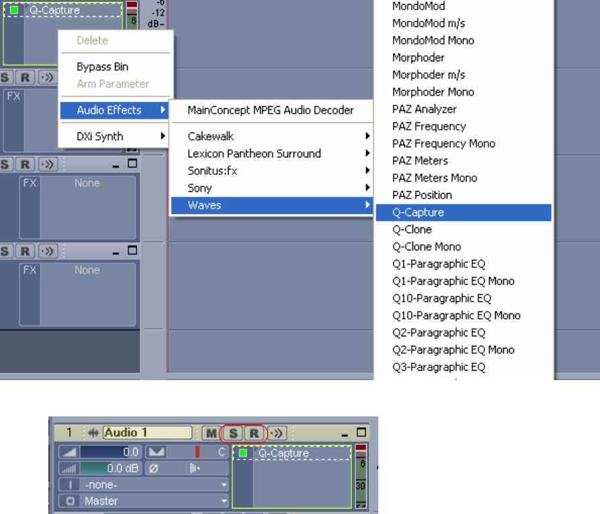
Task: Choose PAZ Position plug-in
Action: [464, 195]
